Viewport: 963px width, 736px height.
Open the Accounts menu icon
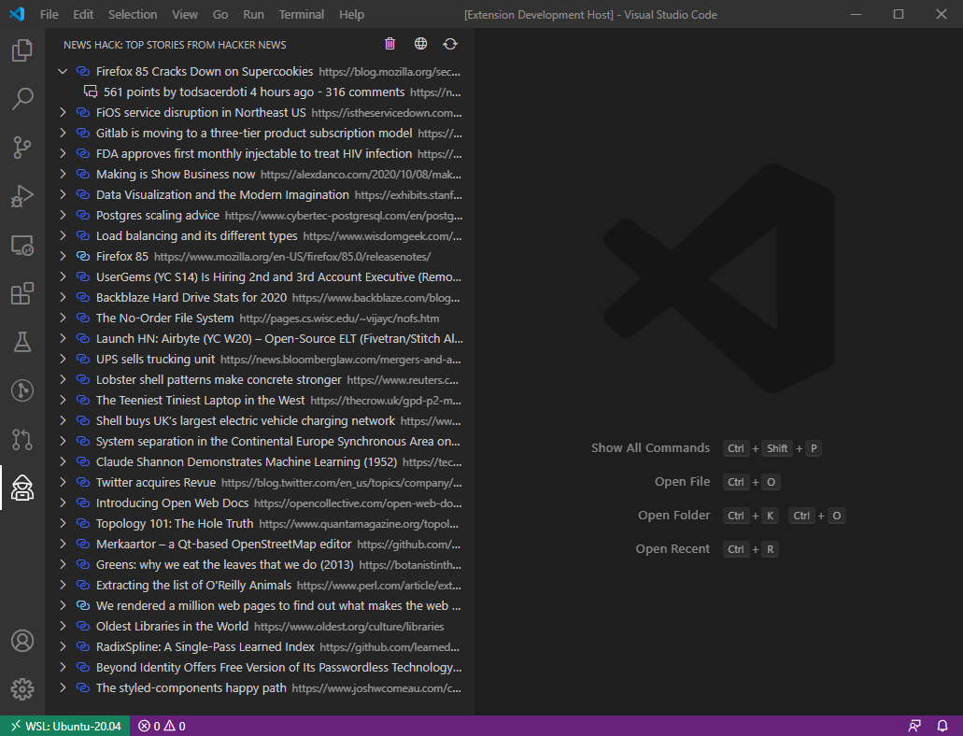pyautogui.click(x=22, y=641)
